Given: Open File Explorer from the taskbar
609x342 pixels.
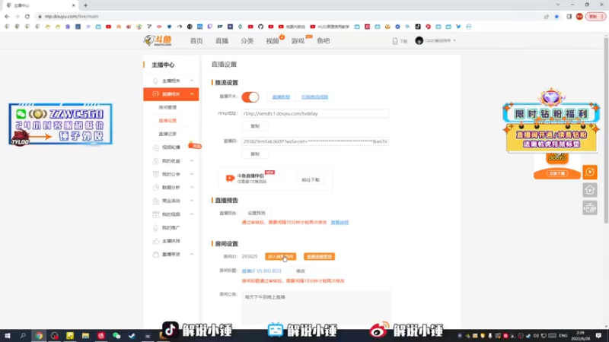Looking at the screenshot, I should click(x=85, y=336).
